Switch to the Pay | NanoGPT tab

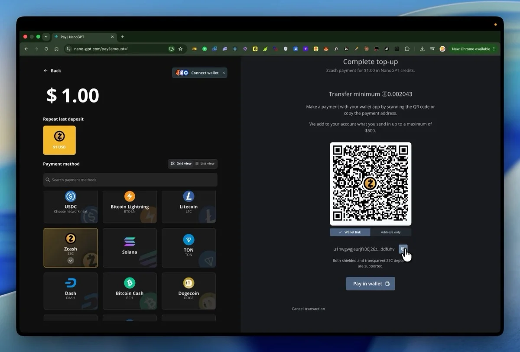pos(84,37)
